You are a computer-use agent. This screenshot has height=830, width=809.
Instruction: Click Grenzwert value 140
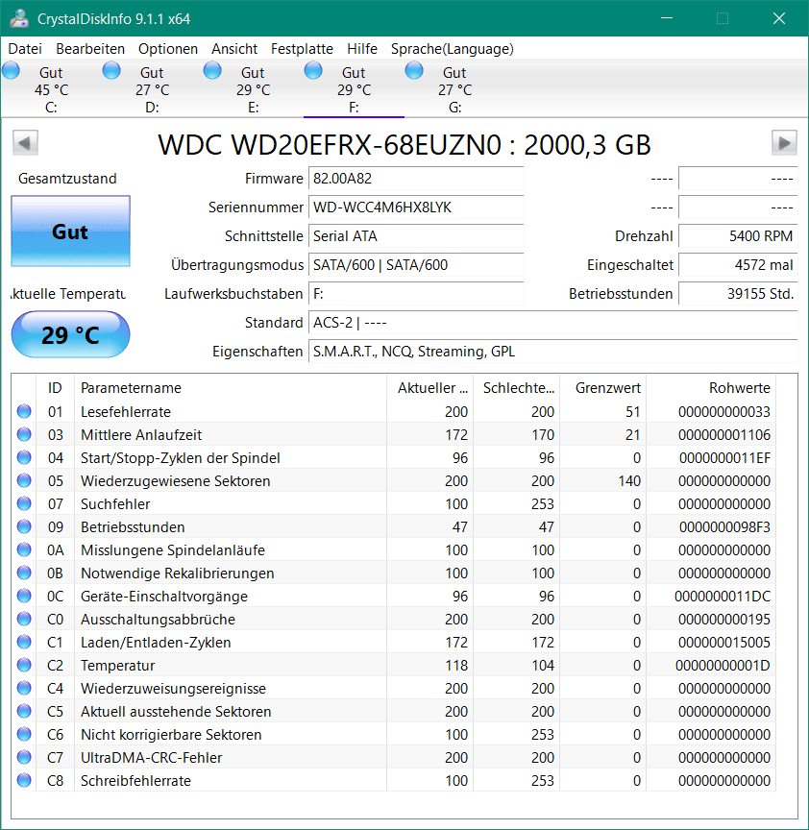click(628, 481)
